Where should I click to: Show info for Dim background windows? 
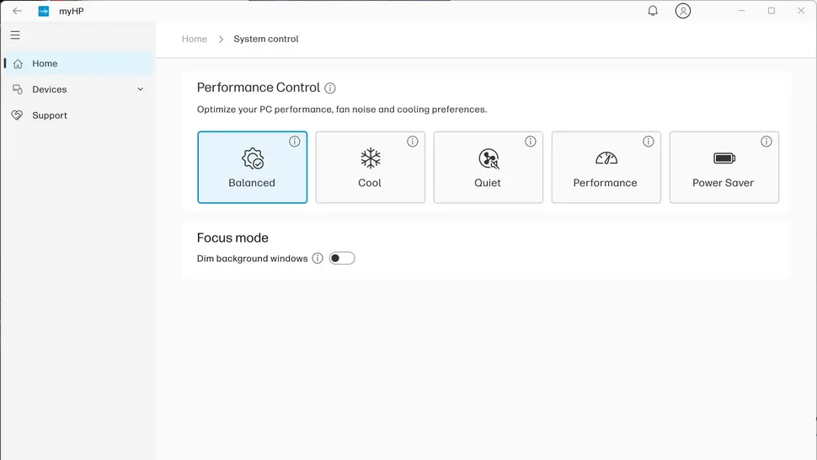coord(318,259)
